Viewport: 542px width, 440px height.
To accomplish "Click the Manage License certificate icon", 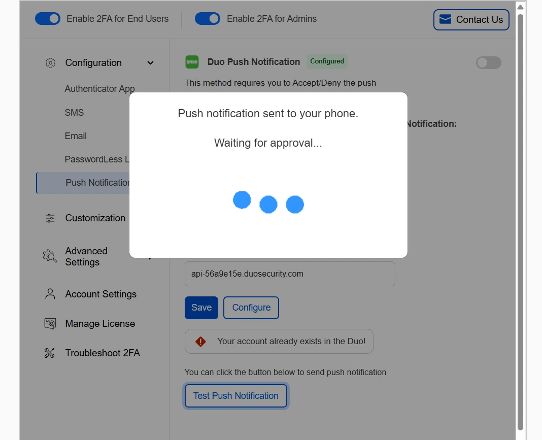I will pyautogui.click(x=50, y=323).
